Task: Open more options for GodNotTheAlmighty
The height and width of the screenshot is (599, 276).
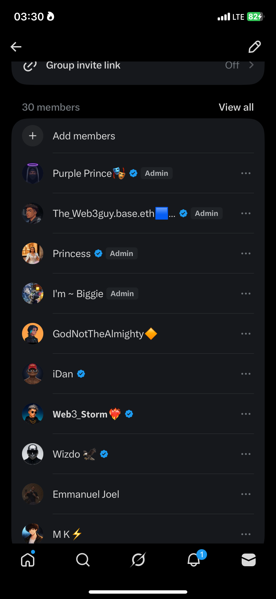Action: (x=246, y=334)
